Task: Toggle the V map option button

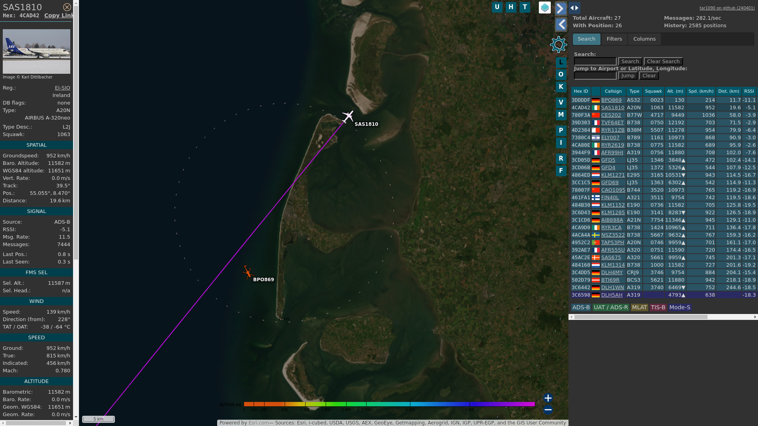Action: (561, 103)
